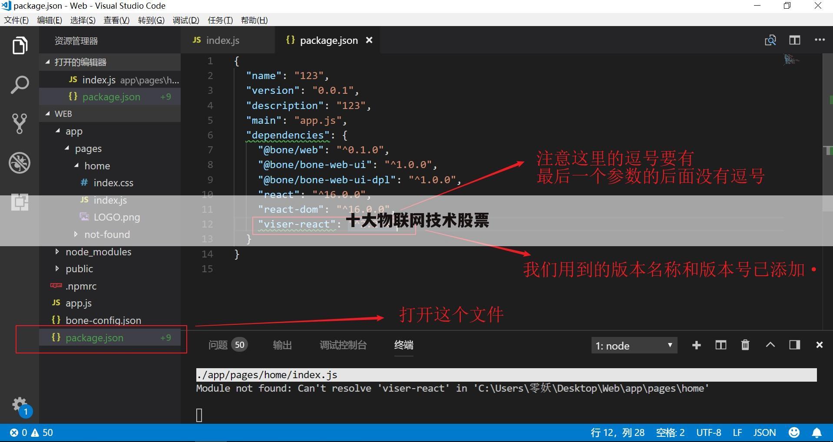Change file encoding UTF-8
Viewport: 833px width, 442px height.
[x=708, y=433]
